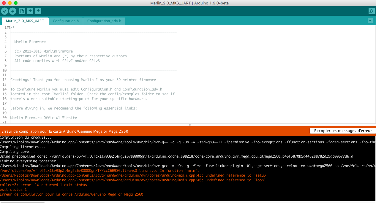Click "there's a more suitable starting-point" line

(79, 99)
